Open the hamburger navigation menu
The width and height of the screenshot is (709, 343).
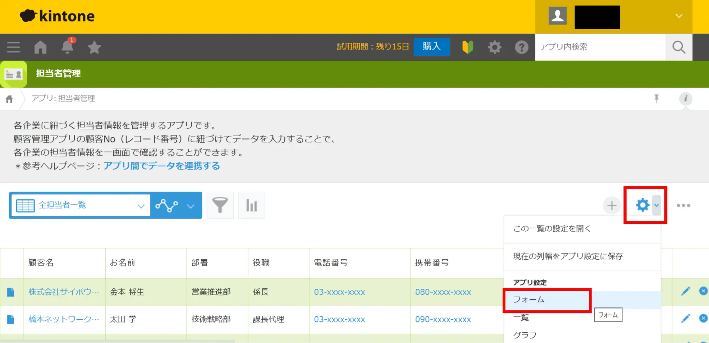click(x=13, y=47)
